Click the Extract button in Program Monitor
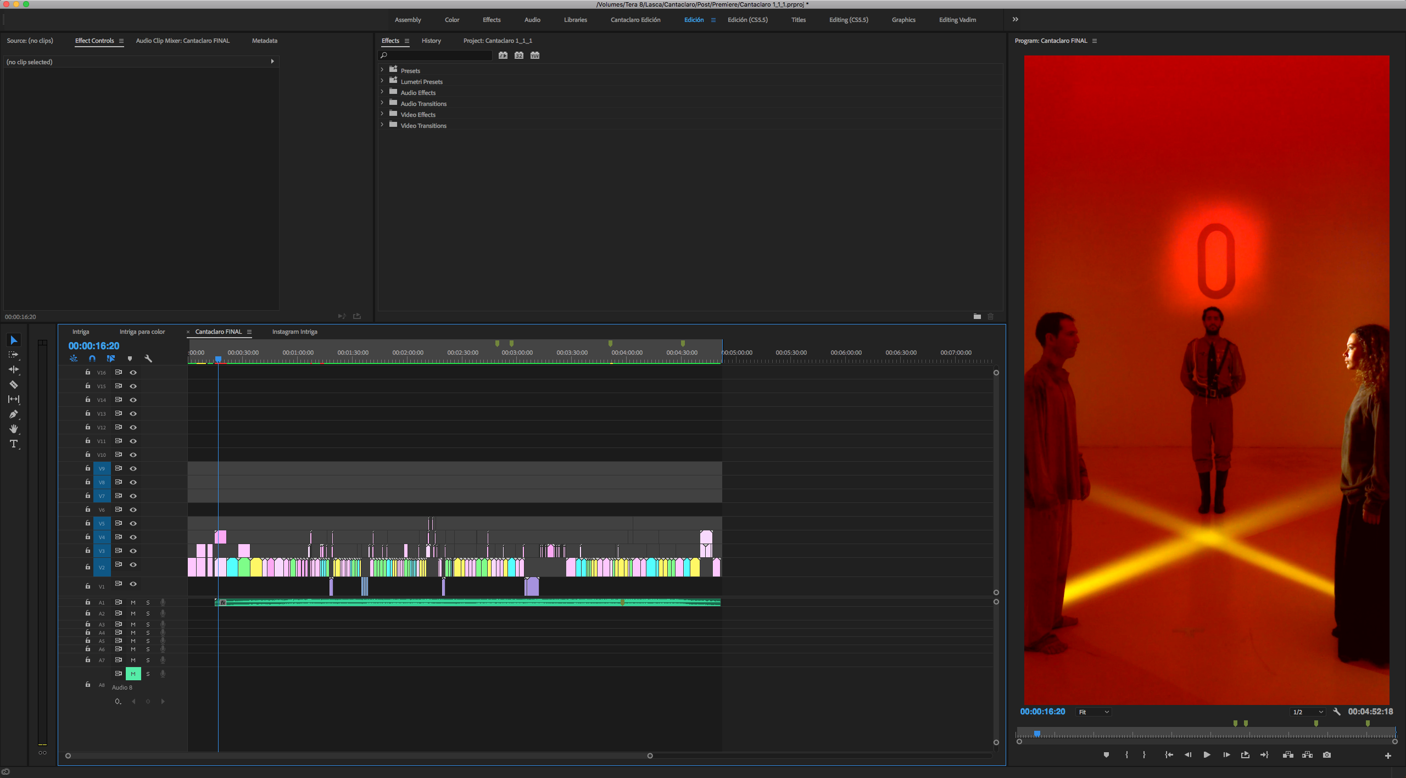Viewport: 1406px width, 778px height. click(1307, 755)
